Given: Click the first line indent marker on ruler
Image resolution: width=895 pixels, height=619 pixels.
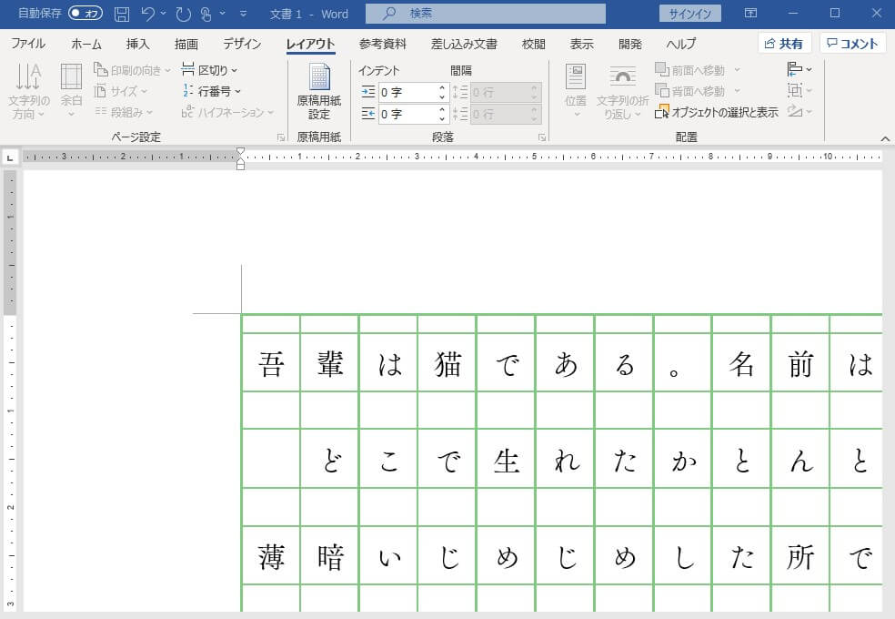Looking at the screenshot, I should (240, 151).
